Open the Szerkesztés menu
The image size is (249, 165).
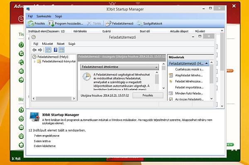(44, 16)
